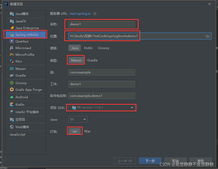Select Java Enterprise in the generator list
This screenshot has height=169, width=218.
click(27, 28)
